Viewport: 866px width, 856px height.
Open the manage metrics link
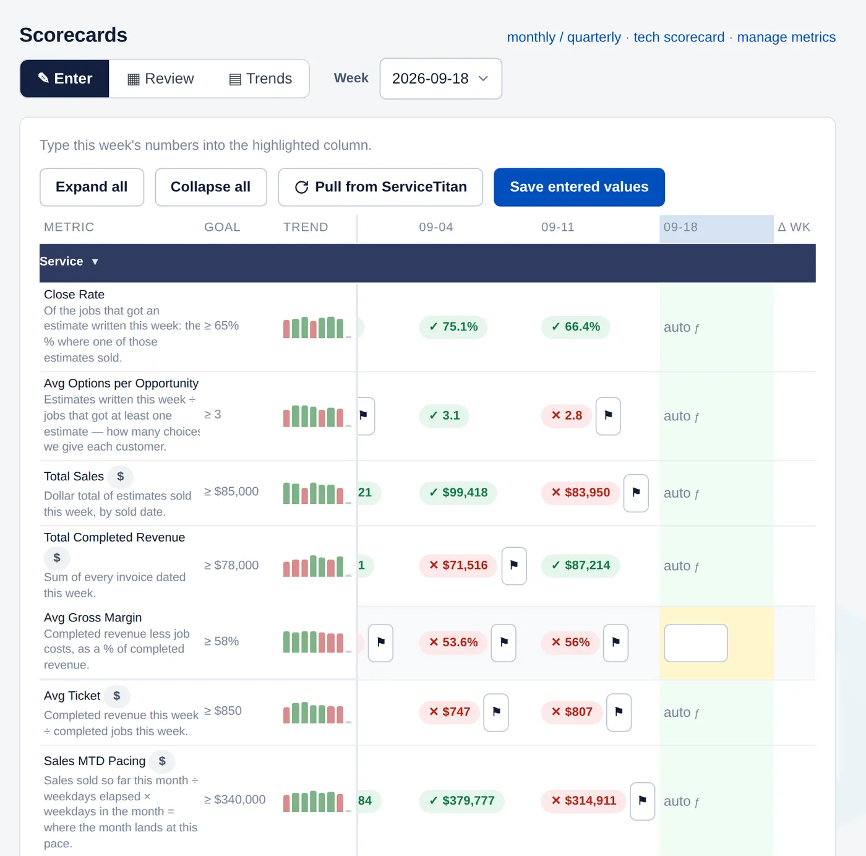[x=786, y=37]
